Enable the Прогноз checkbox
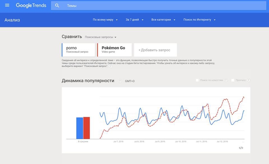This screenshot has height=164, width=269. [233, 80]
